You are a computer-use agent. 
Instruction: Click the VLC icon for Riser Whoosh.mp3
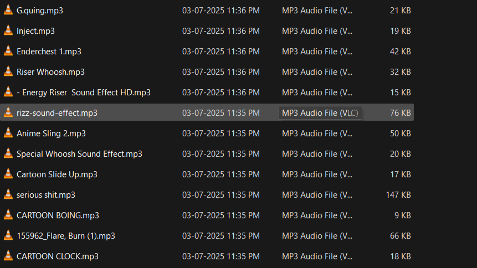coord(8,72)
